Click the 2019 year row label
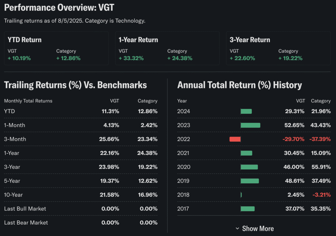Screen dimensions: 336x236 coord(183,181)
